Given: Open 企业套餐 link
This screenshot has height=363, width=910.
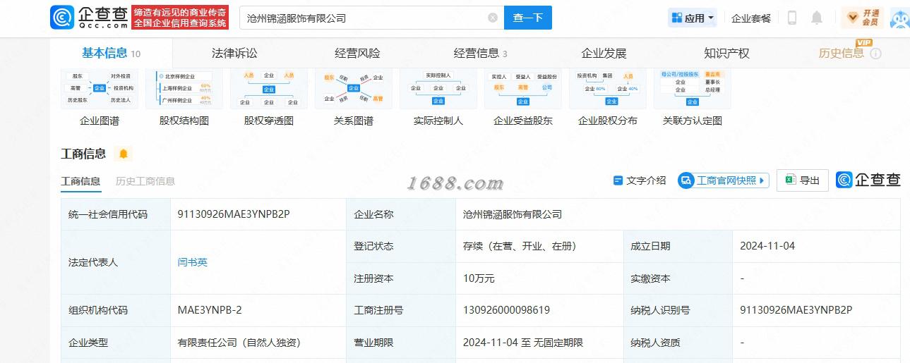Looking at the screenshot, I should (x=751, y=18).
